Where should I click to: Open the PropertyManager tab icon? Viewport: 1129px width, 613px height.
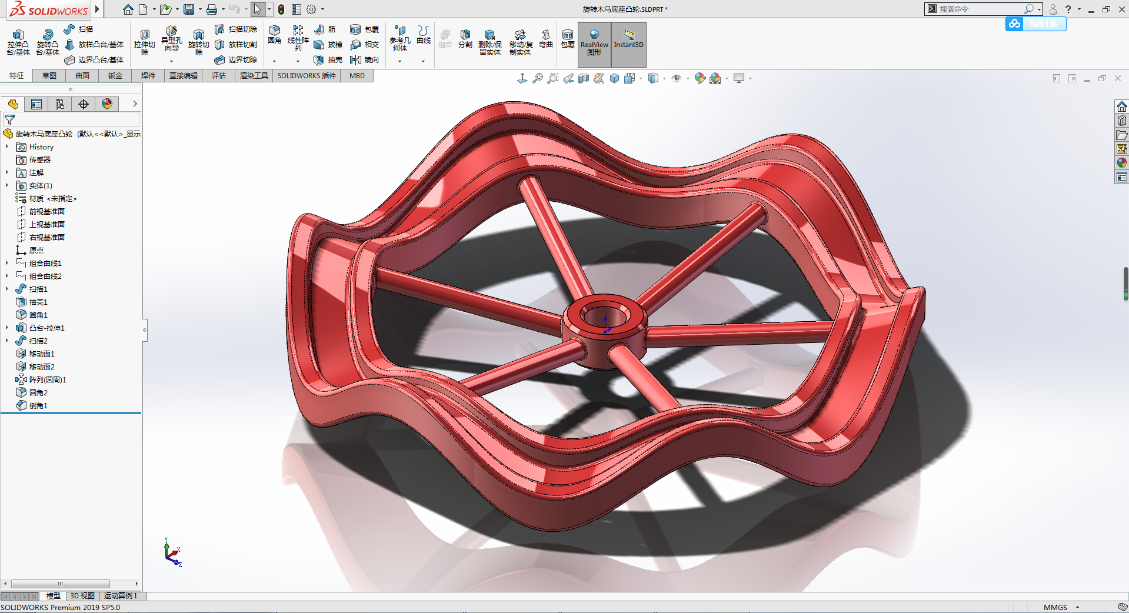click(x=36, y=104)
